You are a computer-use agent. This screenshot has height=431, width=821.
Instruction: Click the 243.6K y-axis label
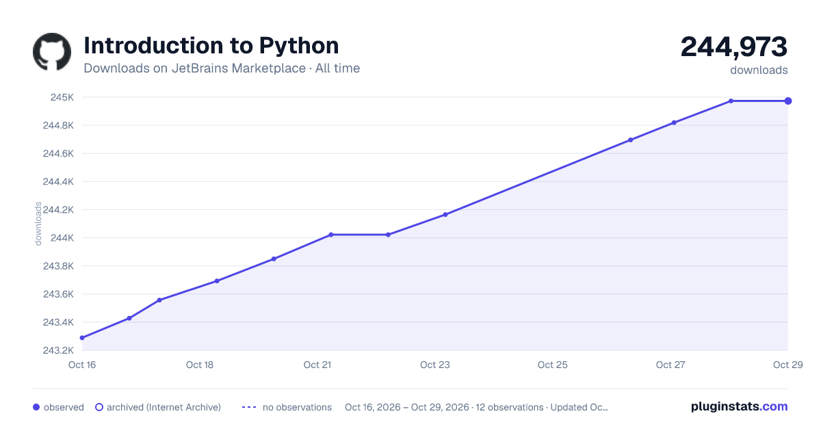(x=59, y=293)
